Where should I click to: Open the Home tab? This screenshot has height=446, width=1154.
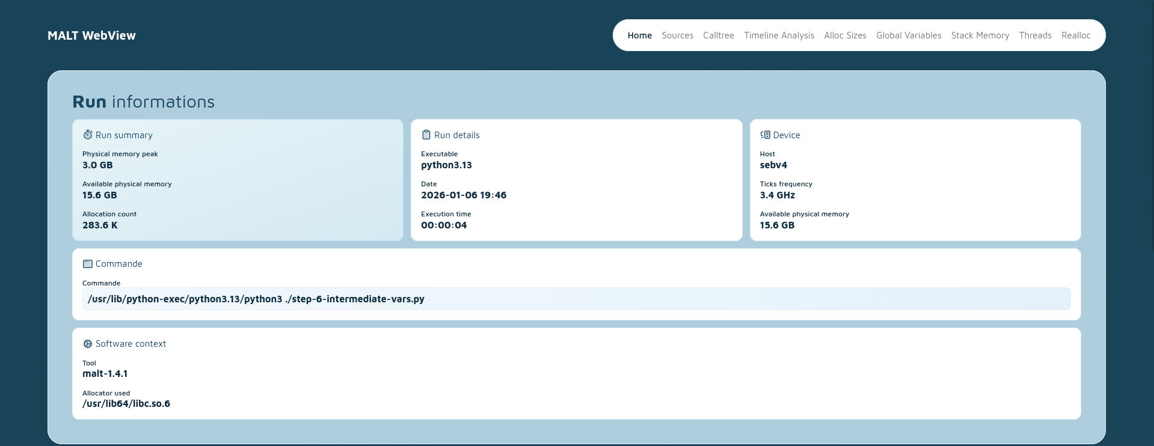coord(639,35)
